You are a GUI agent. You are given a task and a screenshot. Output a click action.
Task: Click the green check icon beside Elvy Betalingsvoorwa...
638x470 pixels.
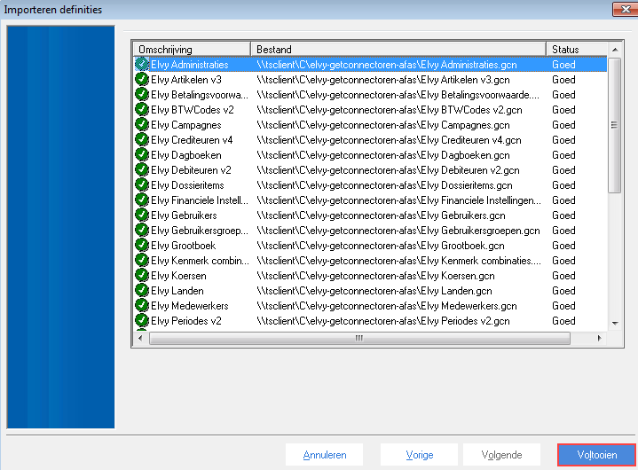coord(142,94)
